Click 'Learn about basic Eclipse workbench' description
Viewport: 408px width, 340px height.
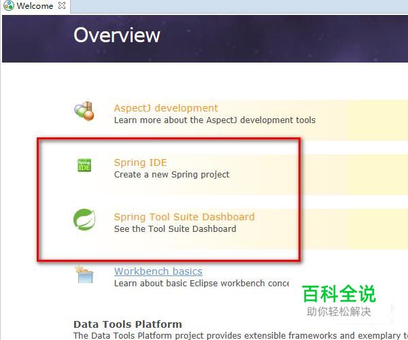[x=202, y=284]
